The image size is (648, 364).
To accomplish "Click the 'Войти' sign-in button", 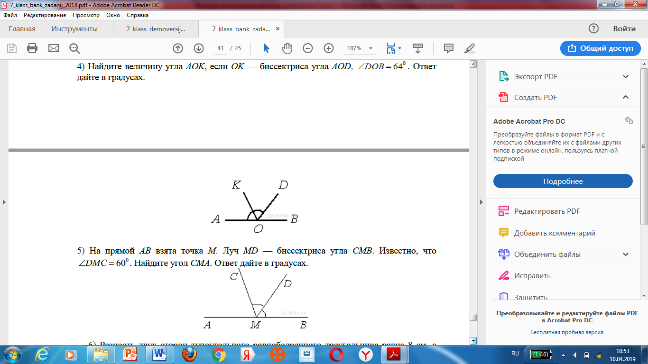I will click(624, 28).
